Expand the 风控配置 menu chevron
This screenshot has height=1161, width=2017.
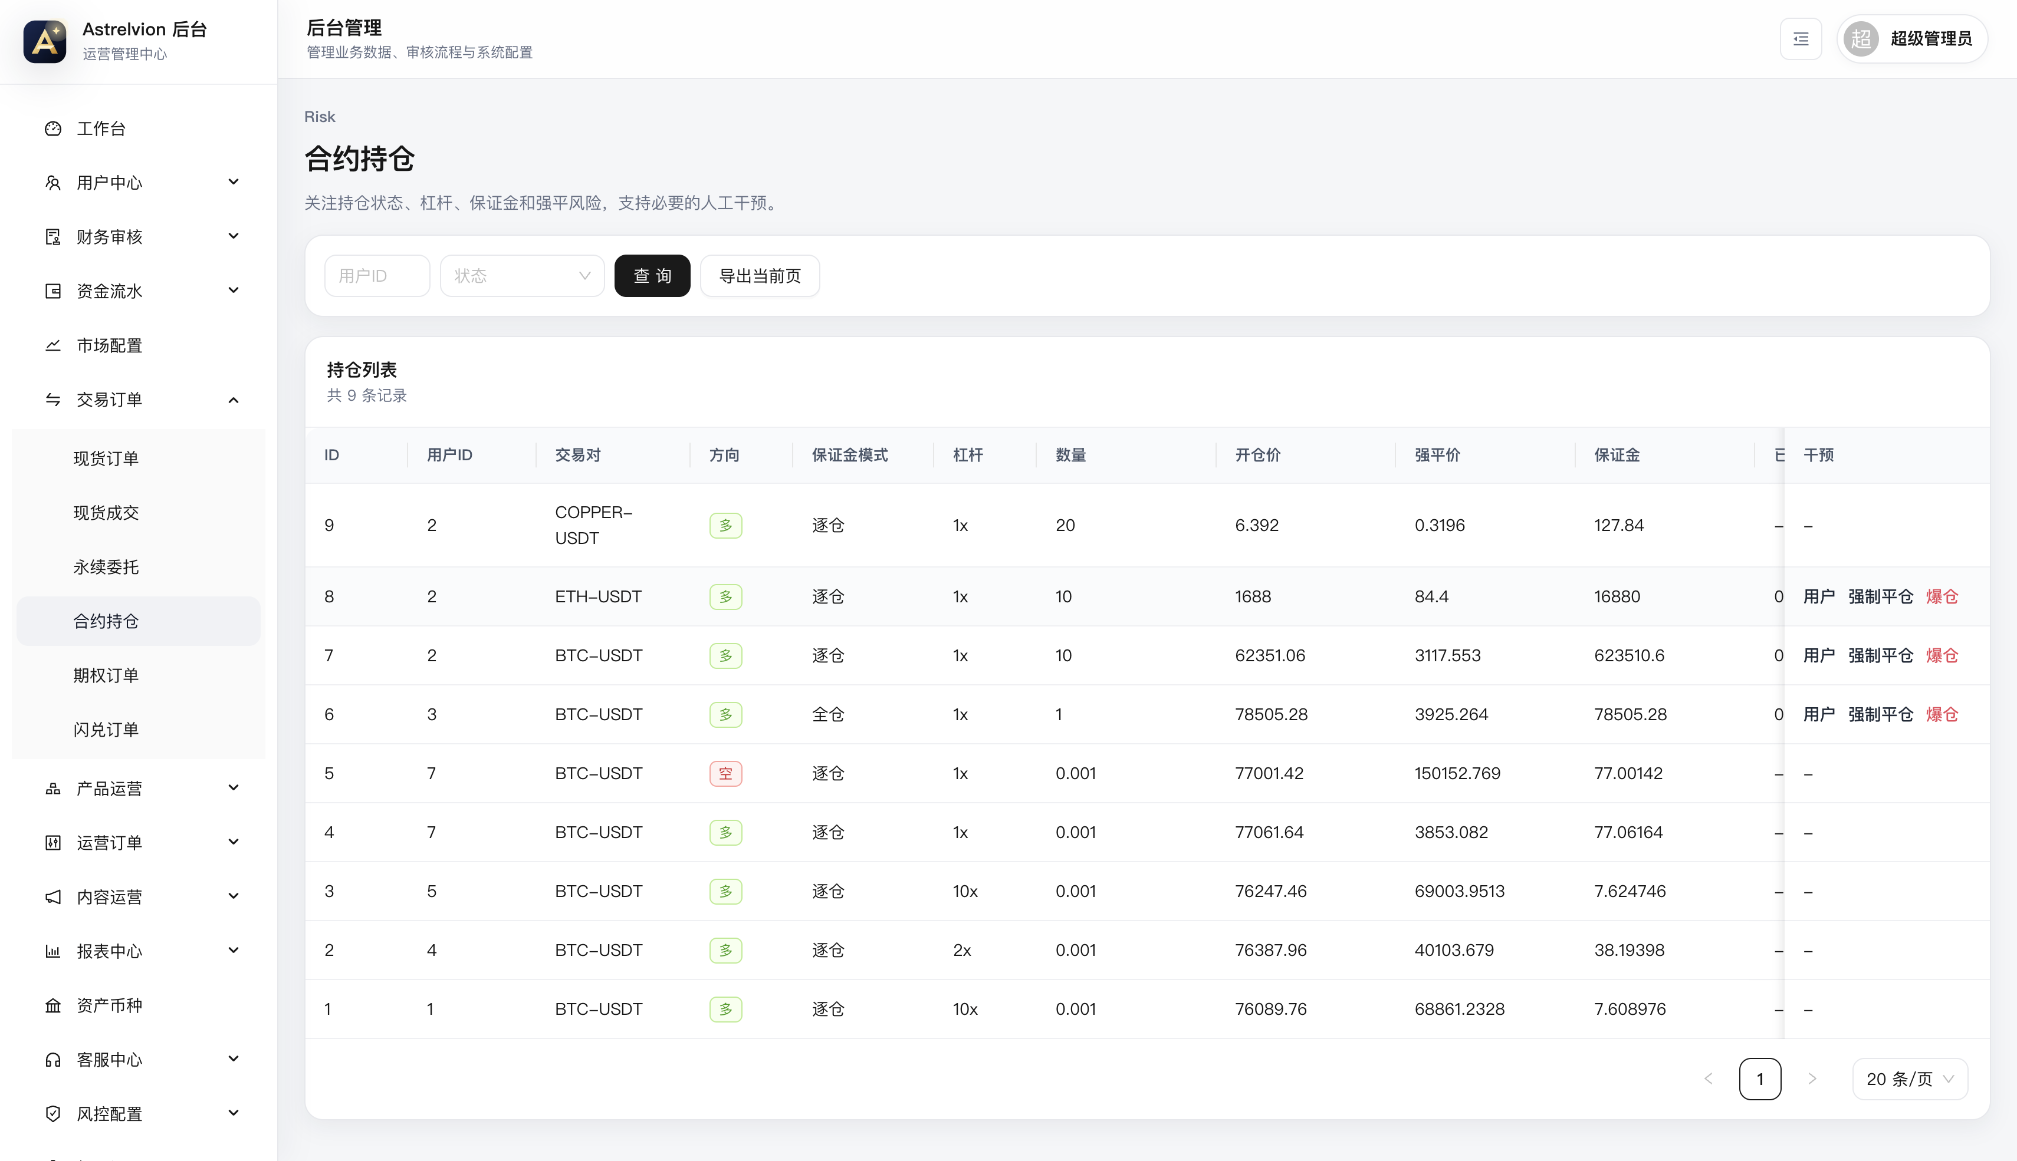point(234,1113)
